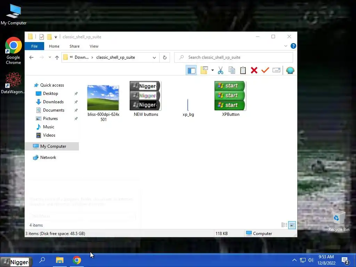Click title bar Properties checkmark icon
Screen dimensions: 356x267
click(42, 37)
